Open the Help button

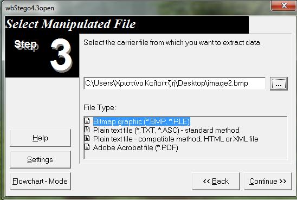[x=40, y=138]
